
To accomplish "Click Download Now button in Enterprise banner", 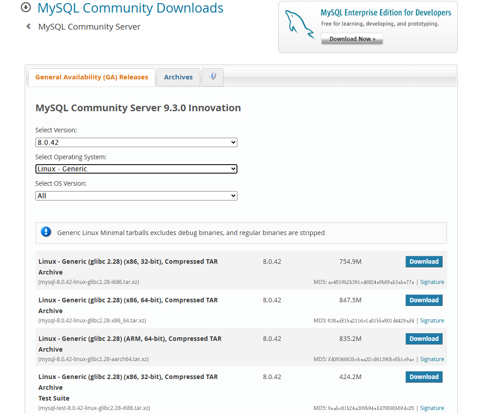I will 352,39.
